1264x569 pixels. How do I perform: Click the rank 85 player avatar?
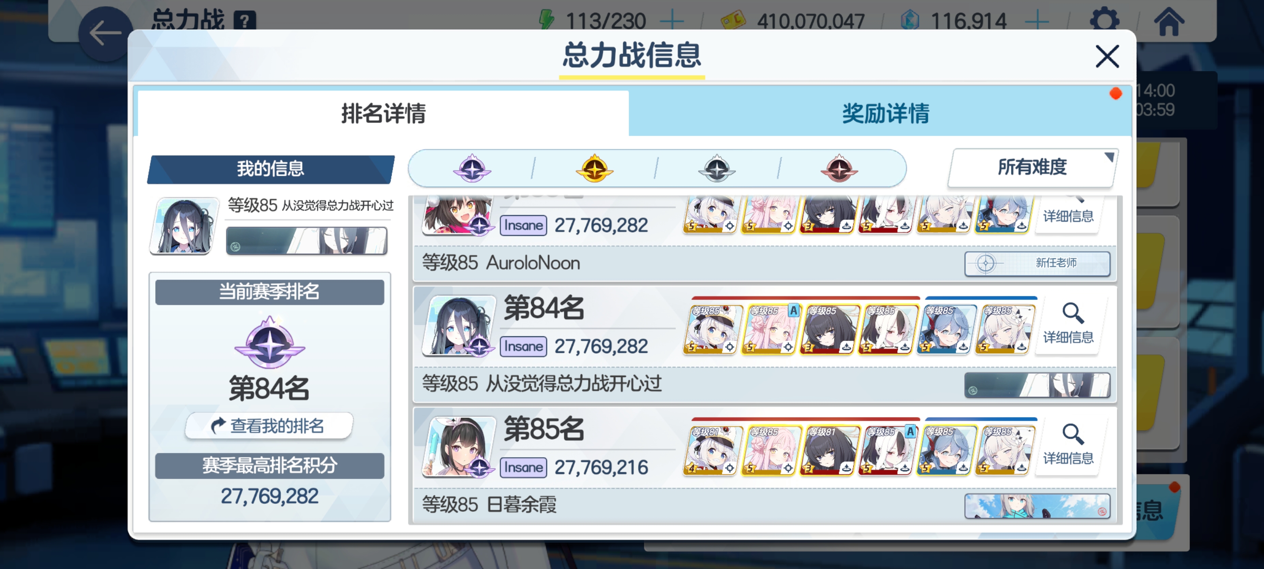click(459, 446)
